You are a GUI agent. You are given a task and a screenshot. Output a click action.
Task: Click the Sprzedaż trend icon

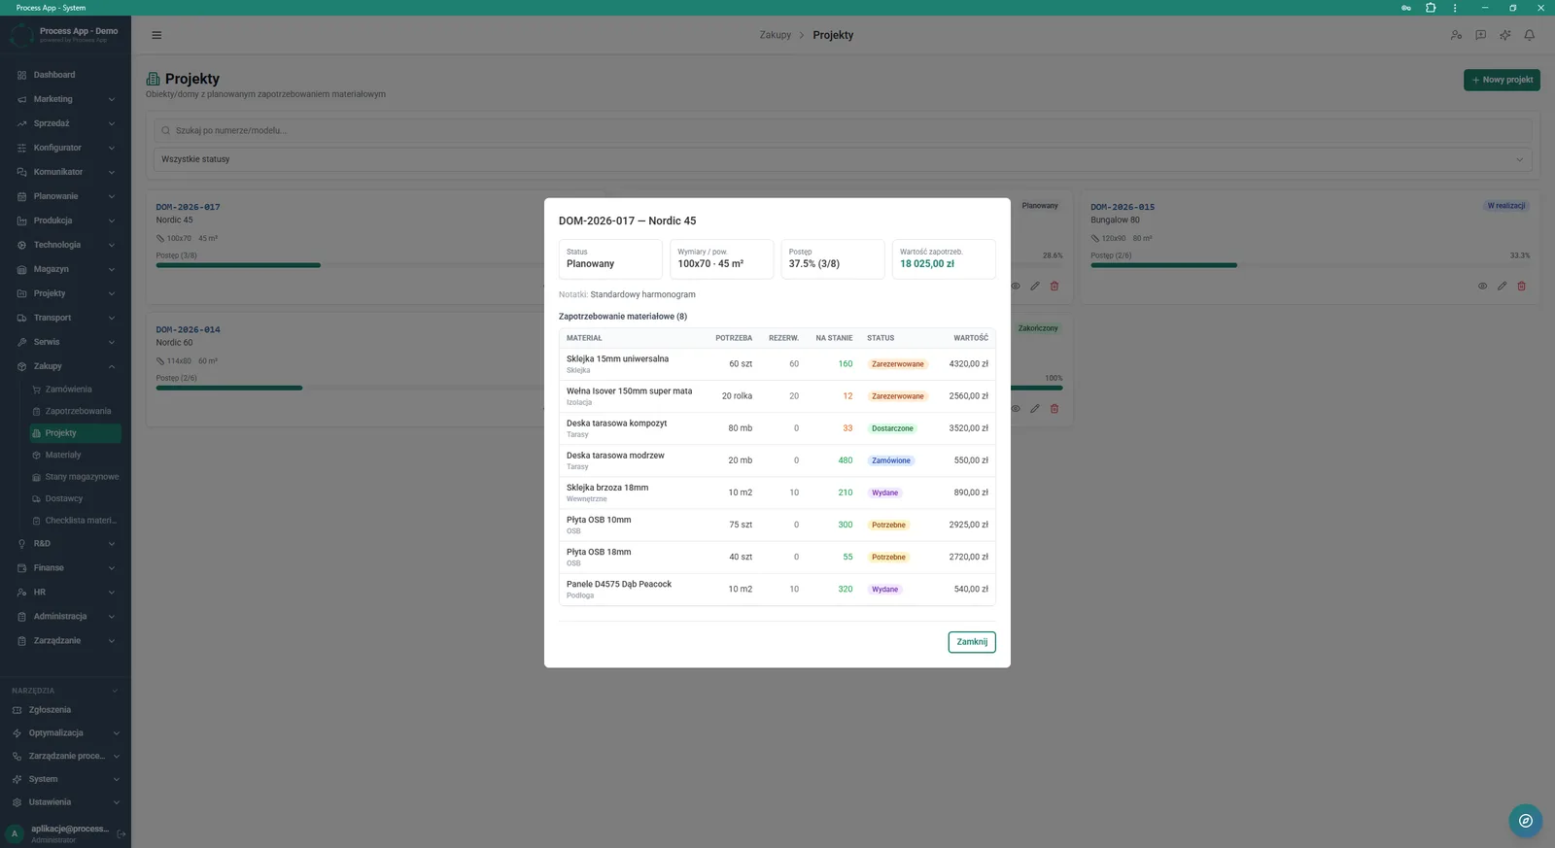(21, 123)
